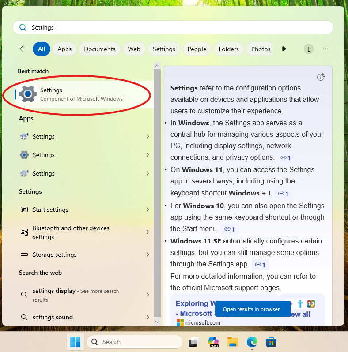Screen dimensions: 348x352
Task: Click the Open results in browser button
Action: (251, 309)
